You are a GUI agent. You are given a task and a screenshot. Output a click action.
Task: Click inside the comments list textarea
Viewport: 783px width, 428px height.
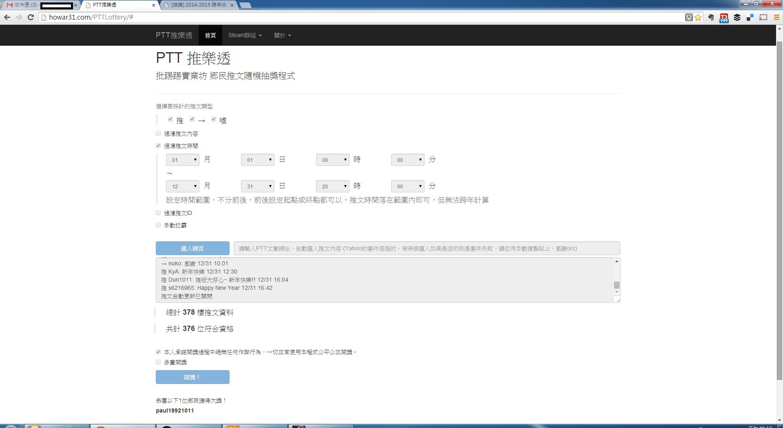click(385, 280)
